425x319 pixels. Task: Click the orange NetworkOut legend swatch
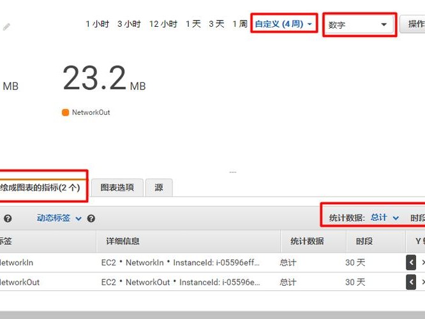(x=65, y=112)
